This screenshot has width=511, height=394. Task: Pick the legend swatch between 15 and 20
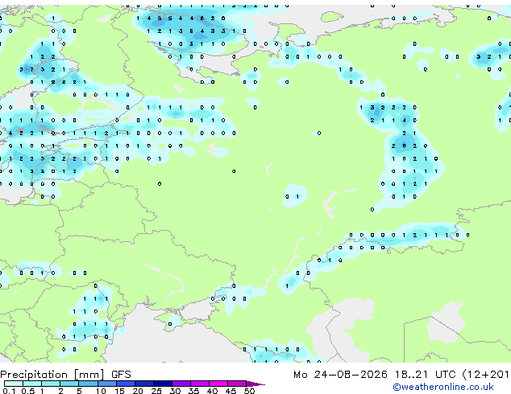(125, 384)
